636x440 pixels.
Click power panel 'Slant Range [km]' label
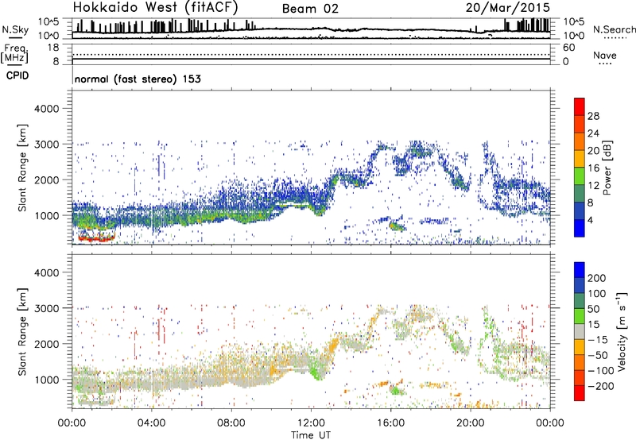point(22,168)
